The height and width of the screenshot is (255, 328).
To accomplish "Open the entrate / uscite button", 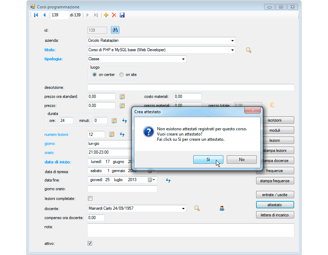I will (x=275, y=195).
